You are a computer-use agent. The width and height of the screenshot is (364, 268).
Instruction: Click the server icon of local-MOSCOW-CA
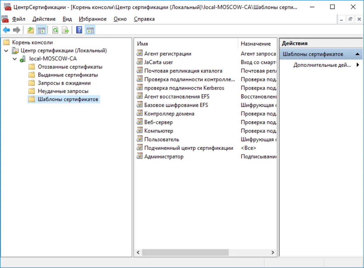coord(23,59)
